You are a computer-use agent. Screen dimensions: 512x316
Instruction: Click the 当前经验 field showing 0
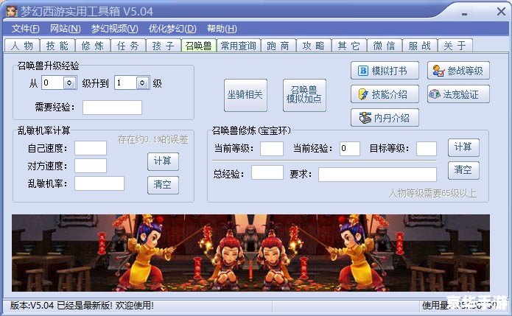pos(350,149)
